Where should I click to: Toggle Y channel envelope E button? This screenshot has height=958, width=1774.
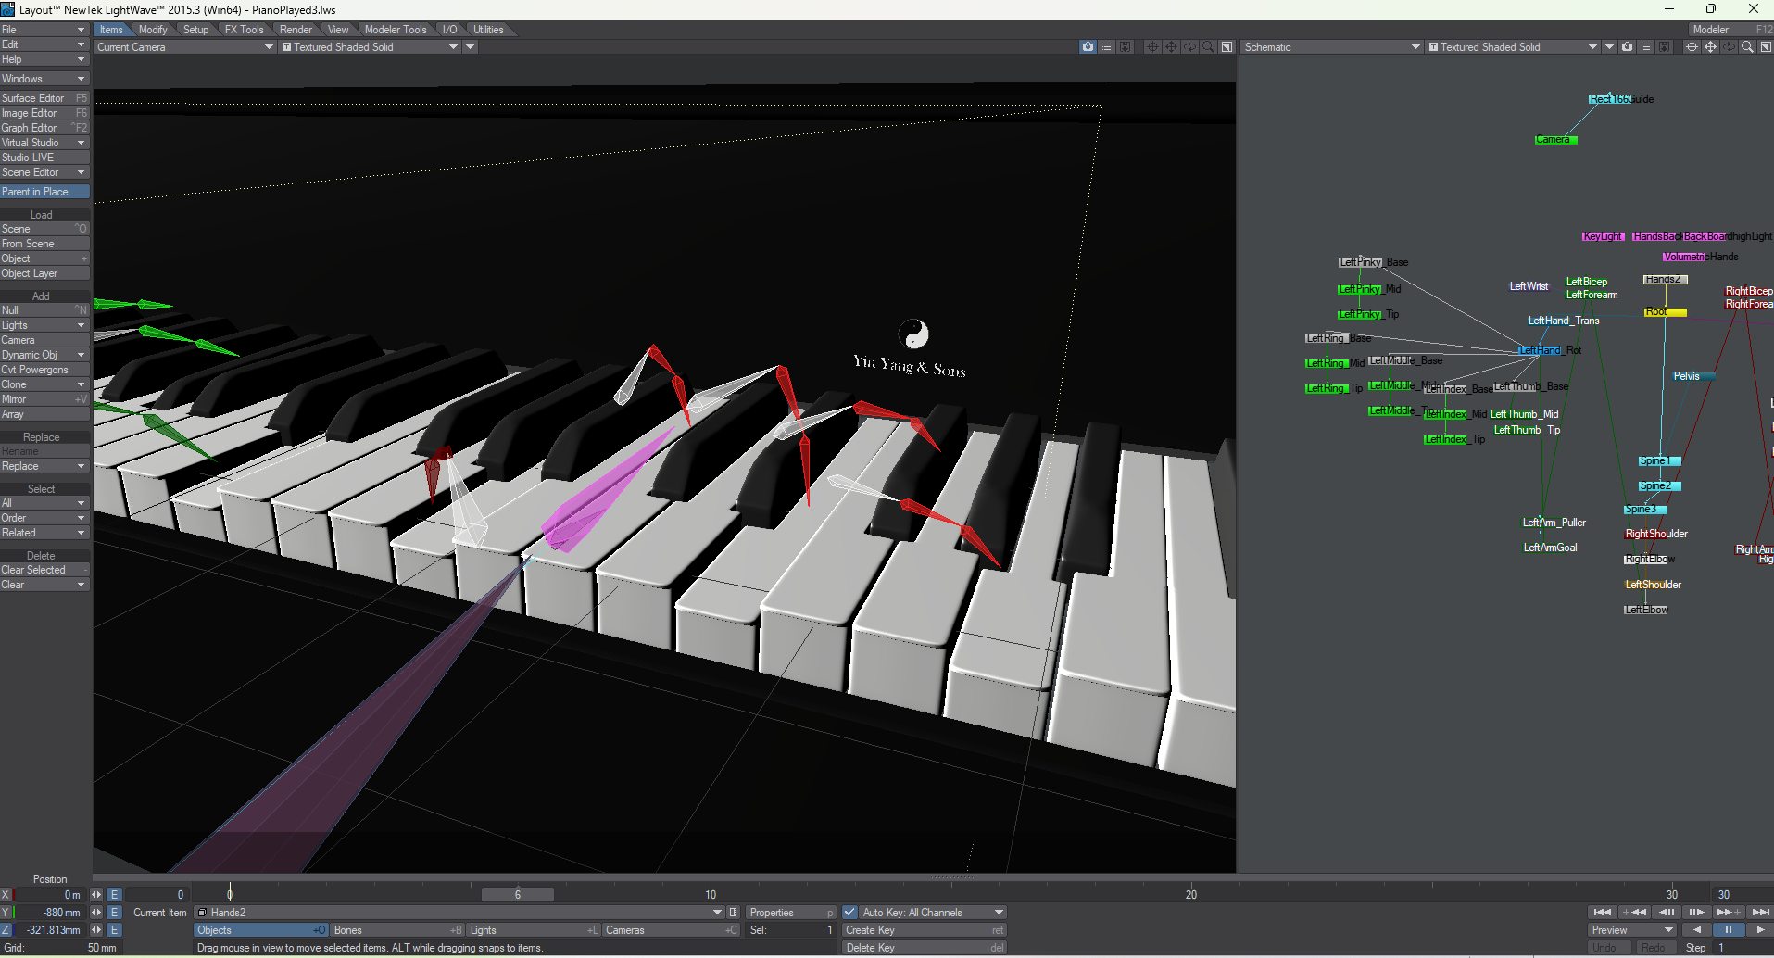114,913
